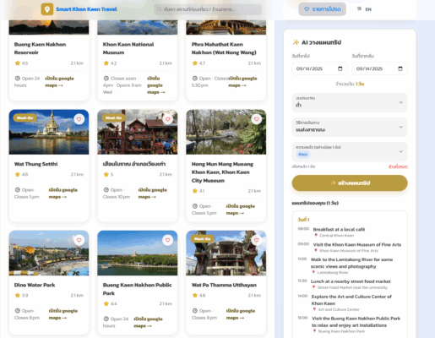This screenshot has width=435, height=338.
Task: Open the favorites list button in header
Action: 323,9
